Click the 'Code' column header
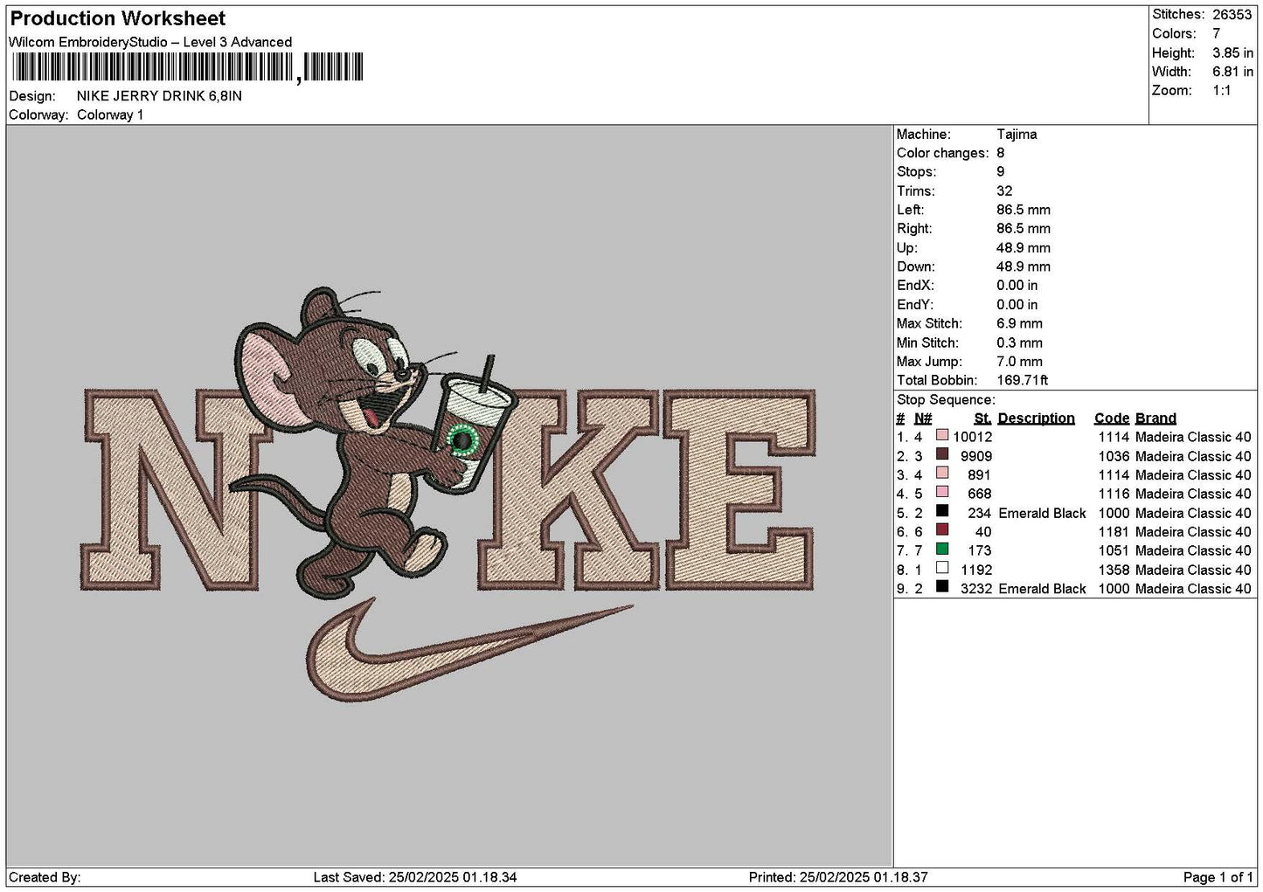1263x892 pixels. tap(1112, 418)
